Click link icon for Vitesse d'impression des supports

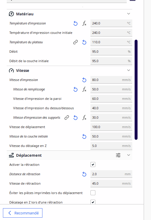click(67, 118)
